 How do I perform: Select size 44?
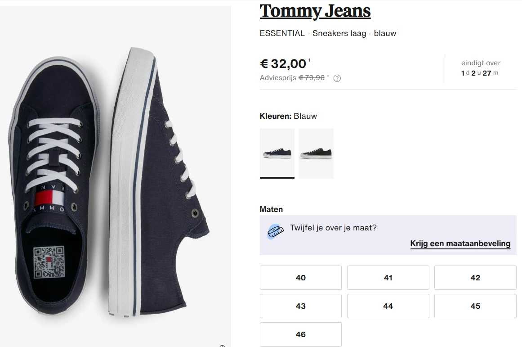coord(388,306)
